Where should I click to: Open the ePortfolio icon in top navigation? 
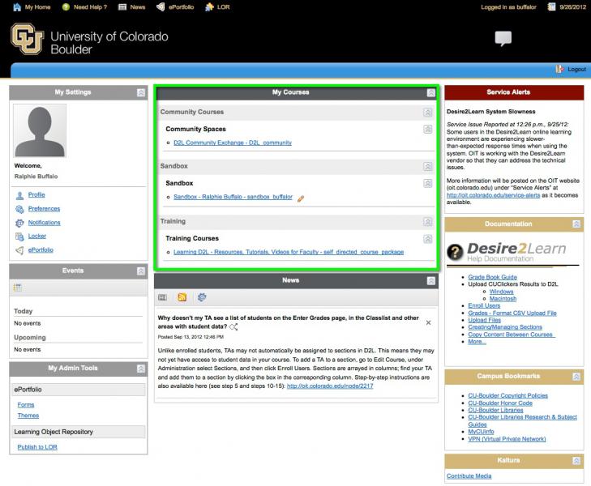tap(161, 6)
